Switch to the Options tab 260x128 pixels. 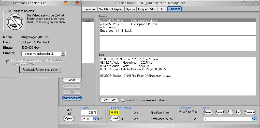(131, 9)
